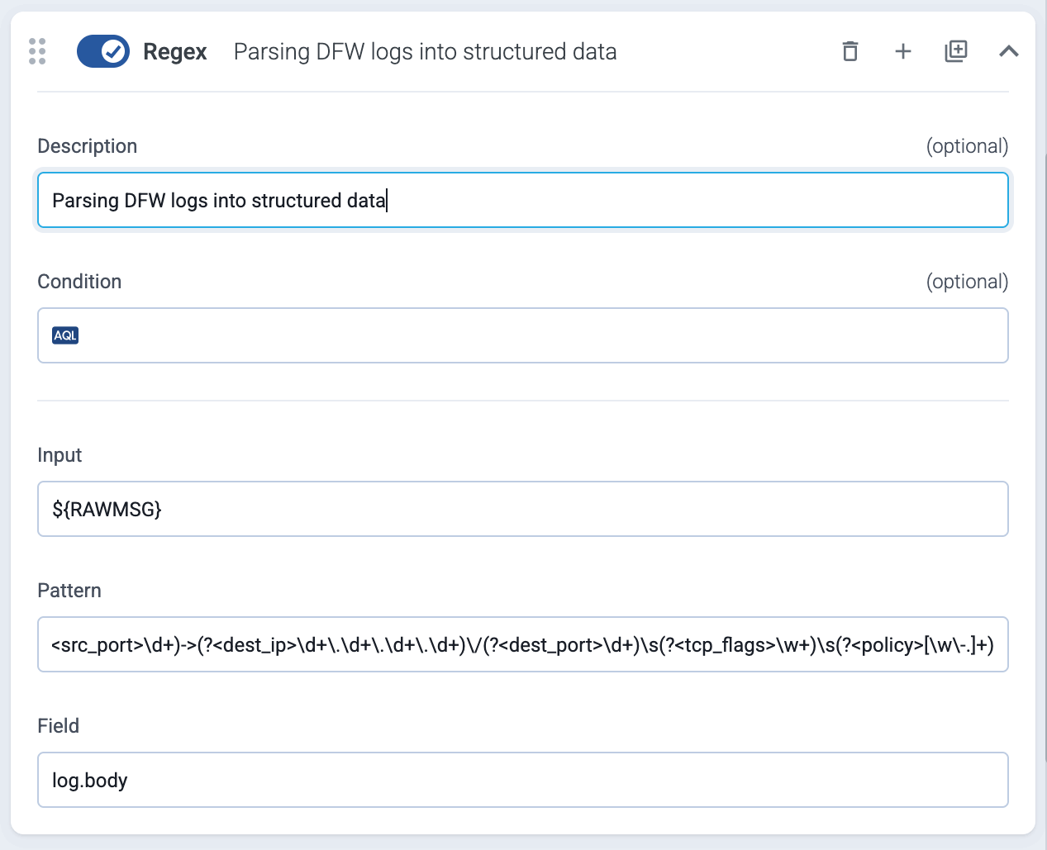Click the vertical scrollbar on the right edge

[1045, 458]
